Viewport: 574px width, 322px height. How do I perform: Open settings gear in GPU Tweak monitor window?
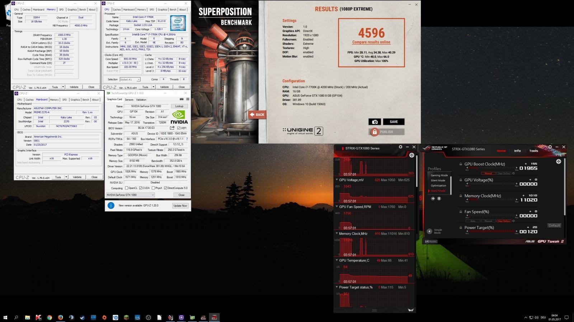[x=400, y=147]
